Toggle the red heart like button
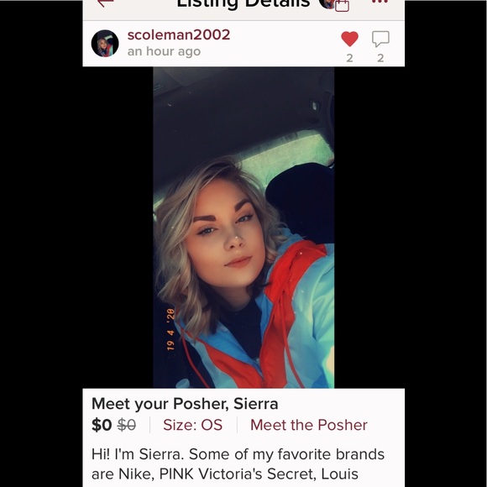 pos(350,39)
